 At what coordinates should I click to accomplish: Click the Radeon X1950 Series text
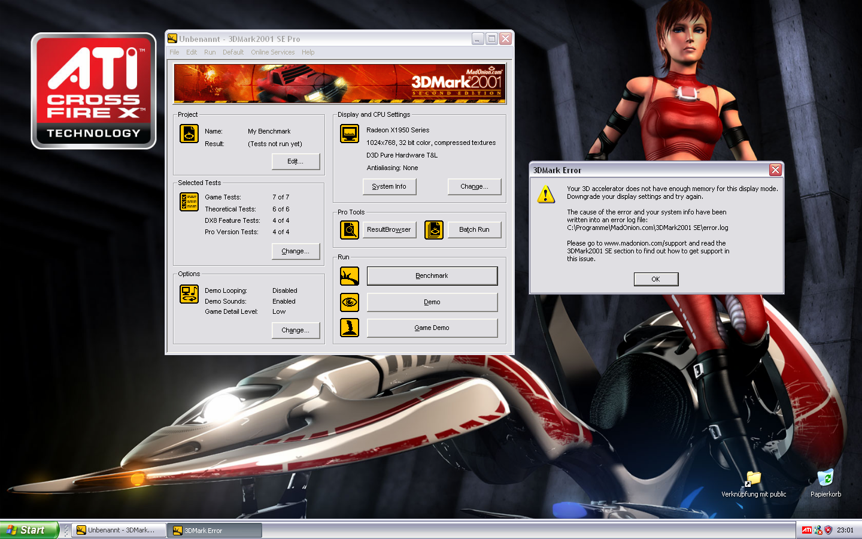tap(397, 130)
